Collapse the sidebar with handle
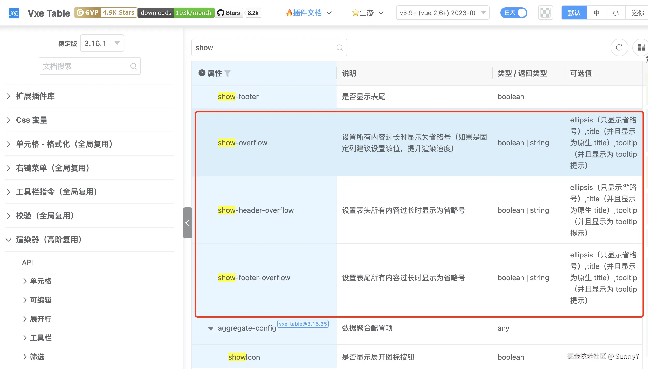The width and height of the screenshot is (648, 369). [187, 223]
